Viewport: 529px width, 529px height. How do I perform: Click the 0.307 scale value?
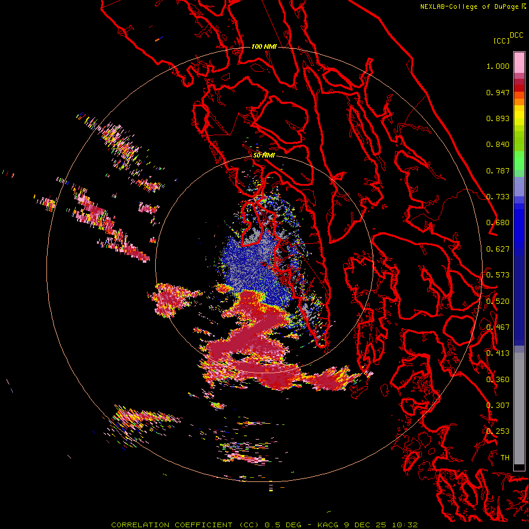tap(498, 406)
